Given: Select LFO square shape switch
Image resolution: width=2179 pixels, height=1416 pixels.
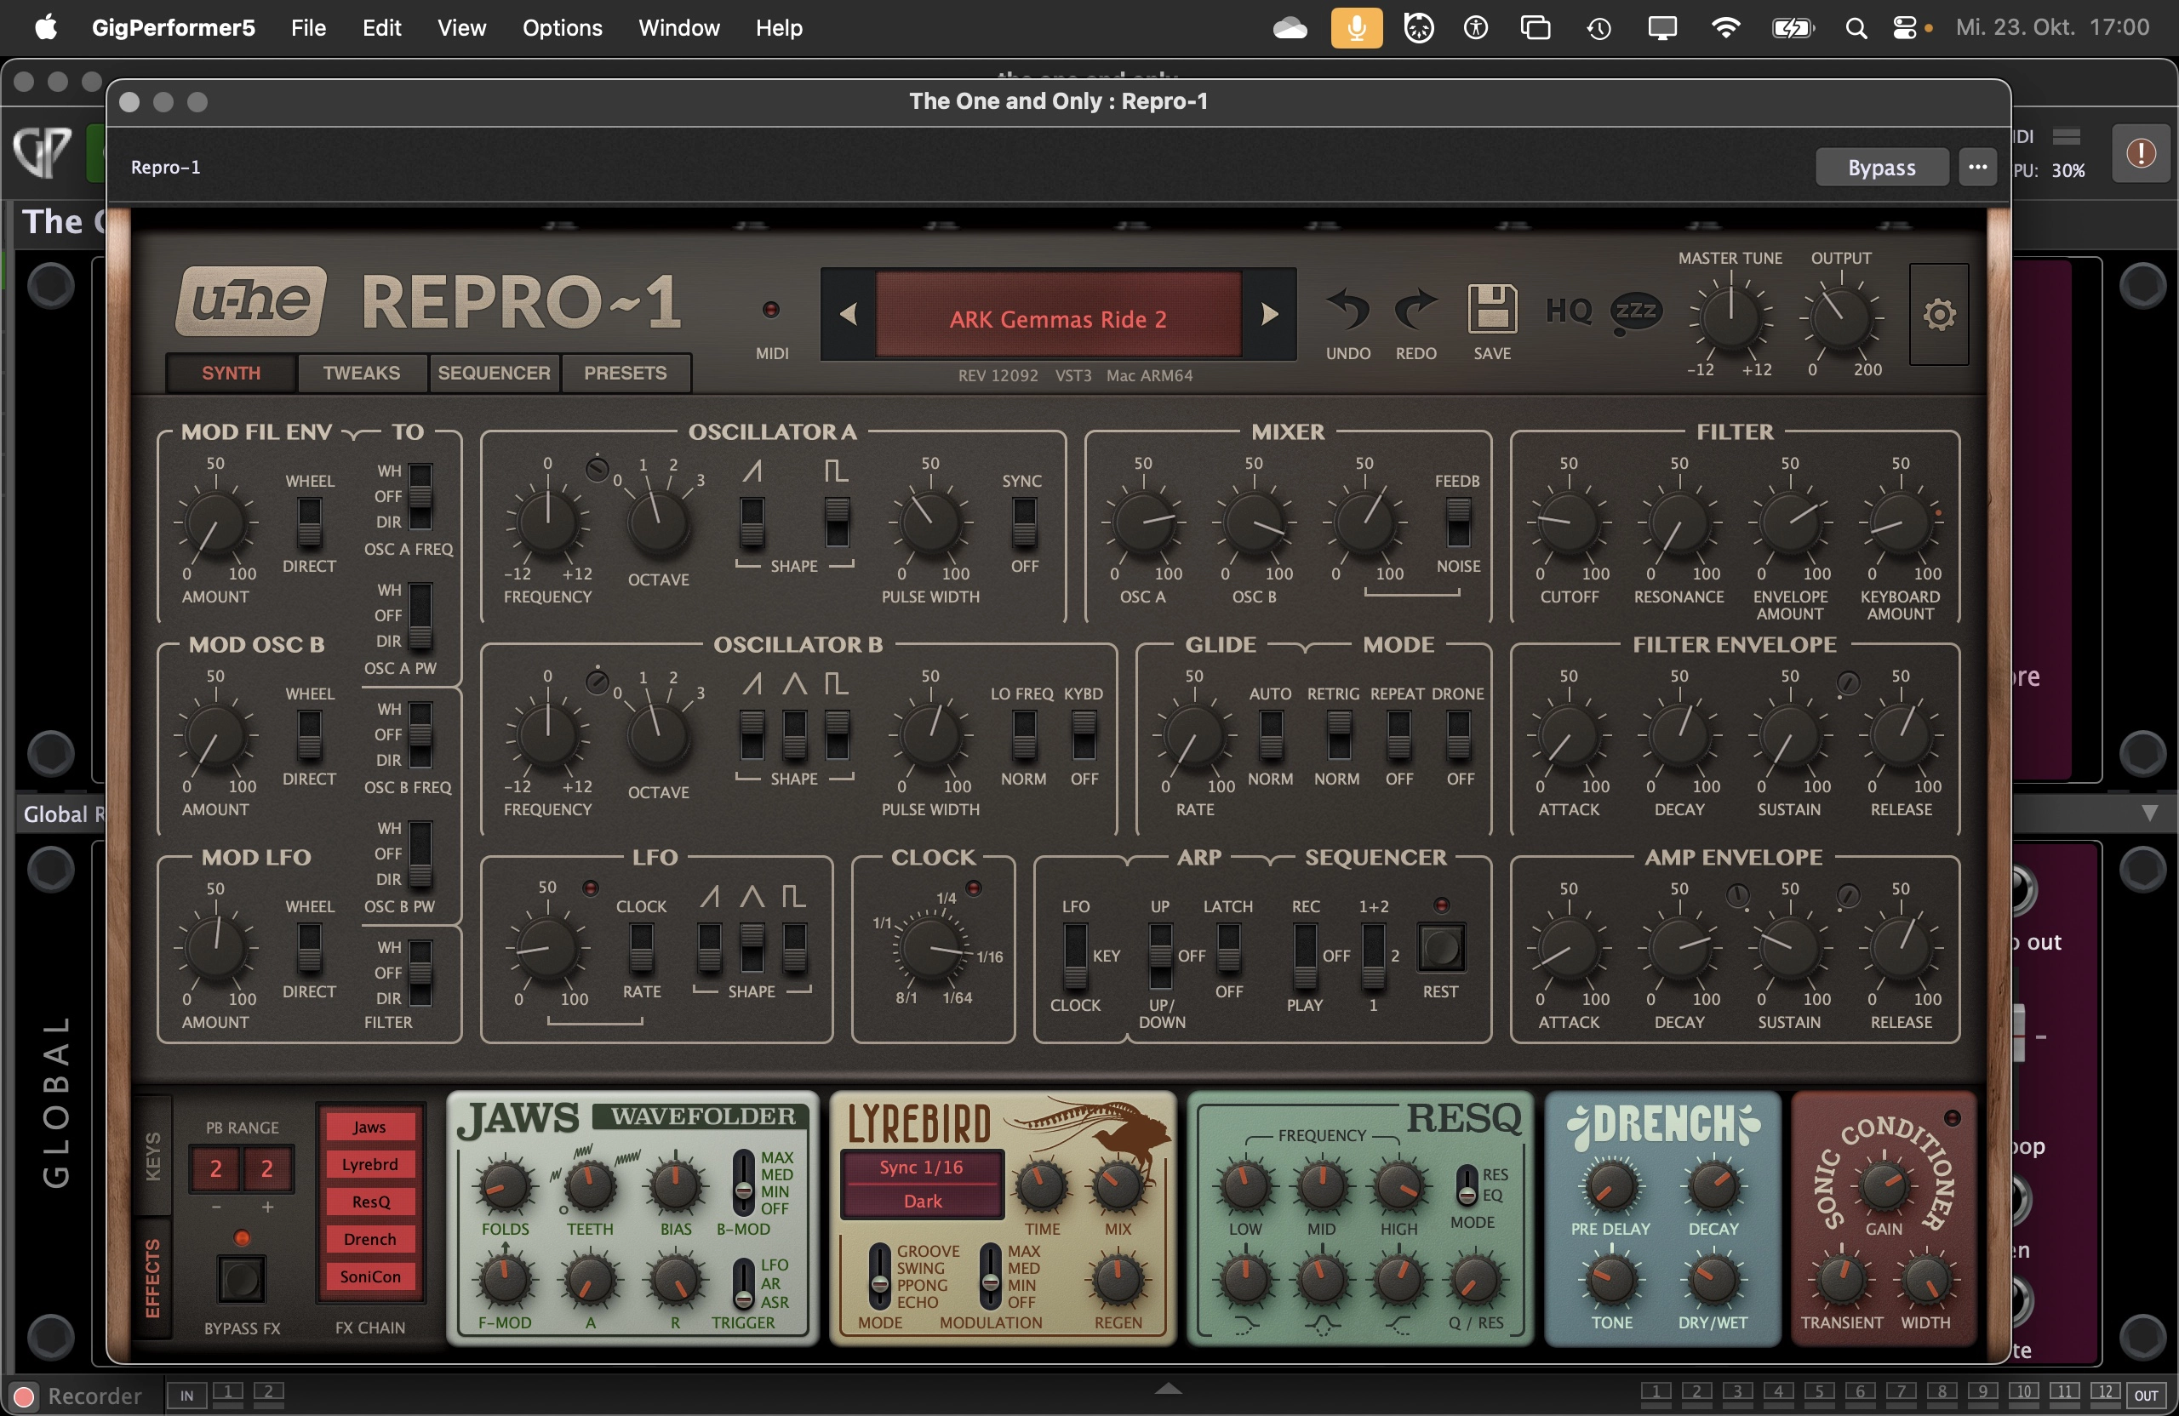Looking at the screenshot, I should click(x=795, y=947).
